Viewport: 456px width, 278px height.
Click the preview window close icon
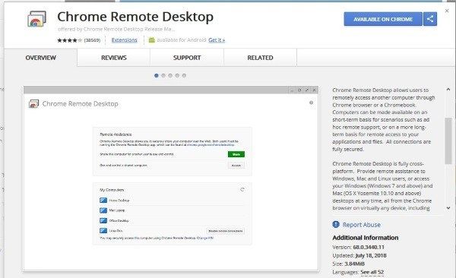coord(314,90)
